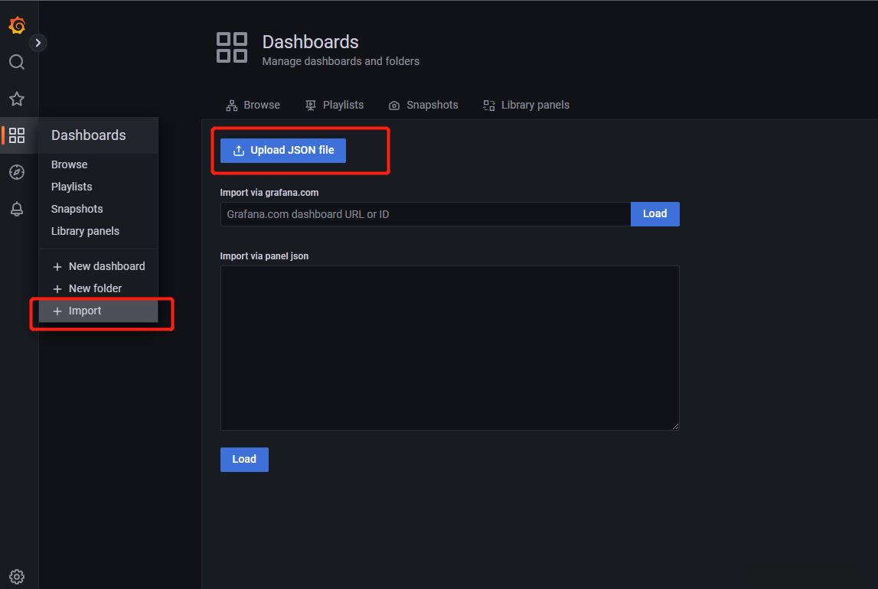Click the Upload JSON file button

click(x=282, y=151)
